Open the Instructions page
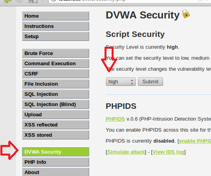Screen dimensions: 211x176 (56, 26)
